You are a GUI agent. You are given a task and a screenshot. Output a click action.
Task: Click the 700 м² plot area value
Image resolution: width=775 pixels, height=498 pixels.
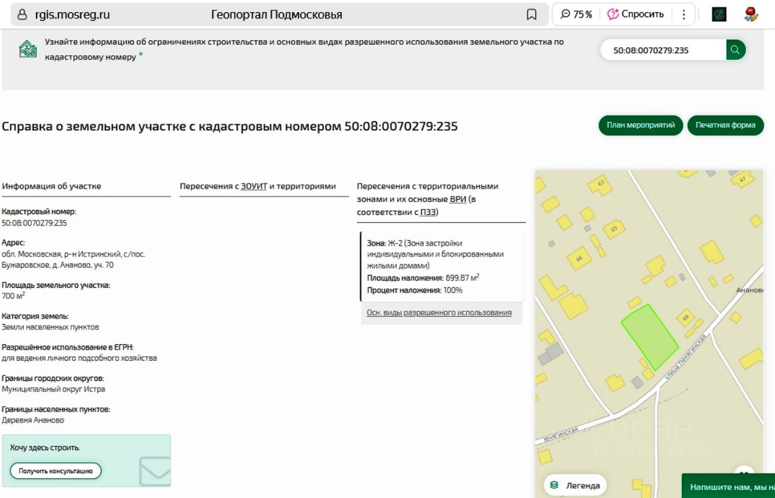[13, 296]
